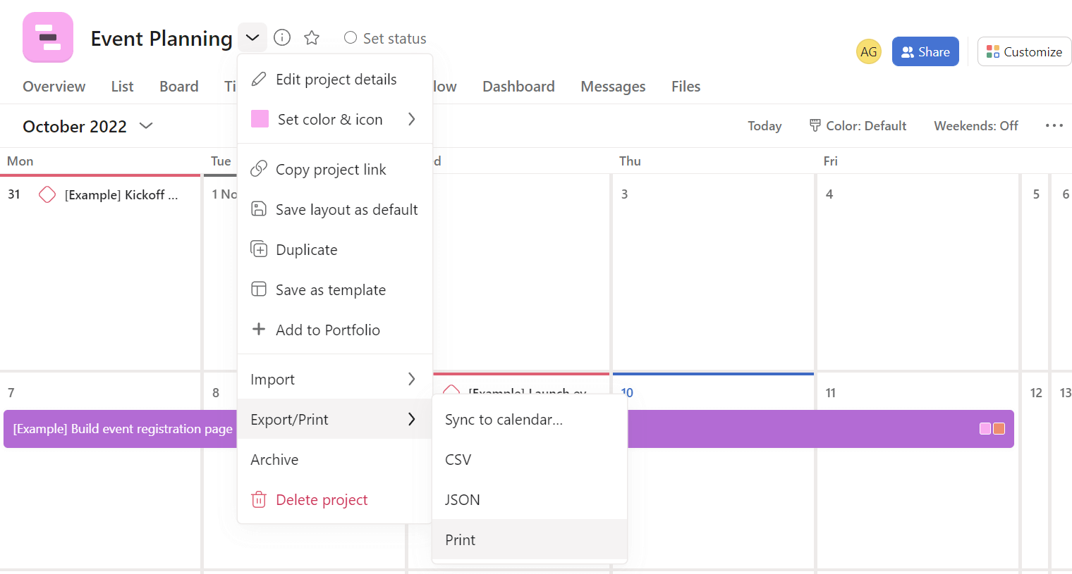Viewport: 1072px width, 574px height.
Task: Expand the Import submenu
Action: click(334, 379)
